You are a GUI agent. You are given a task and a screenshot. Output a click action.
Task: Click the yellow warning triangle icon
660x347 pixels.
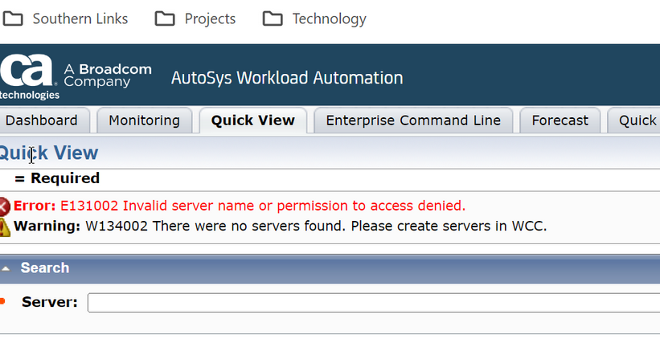(4, 227)
